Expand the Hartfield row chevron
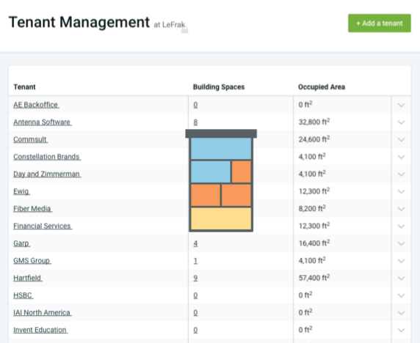 point(401,279)
